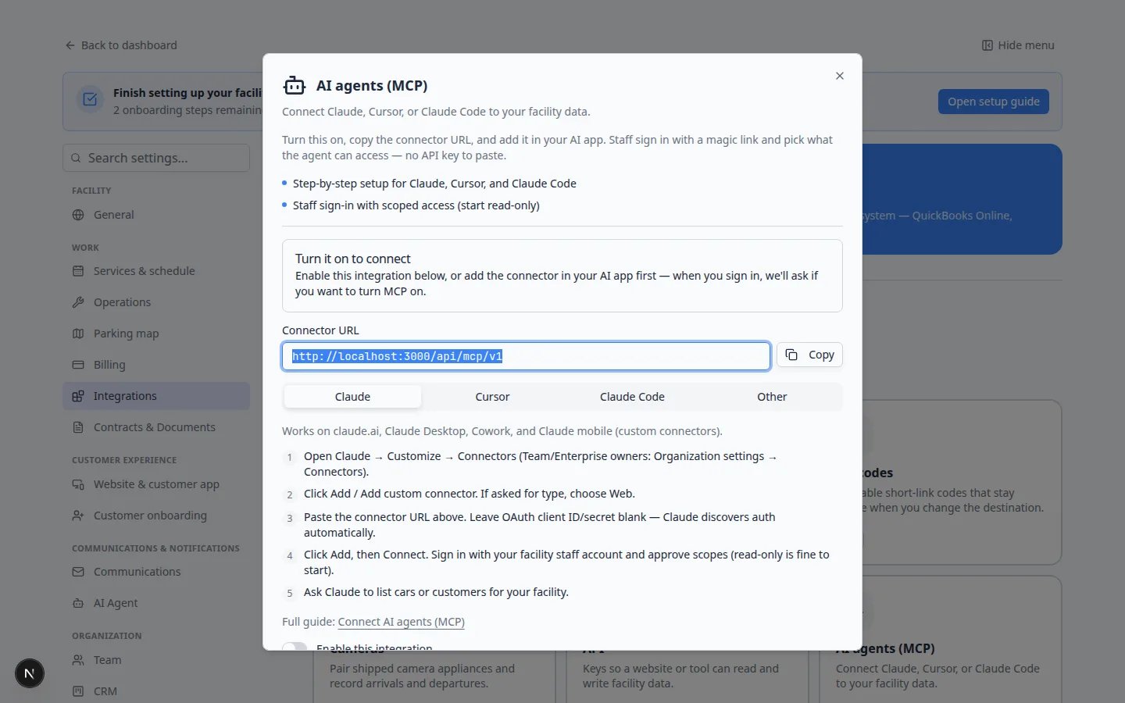Switch to the Claude tab

click(x=352, y=397)
